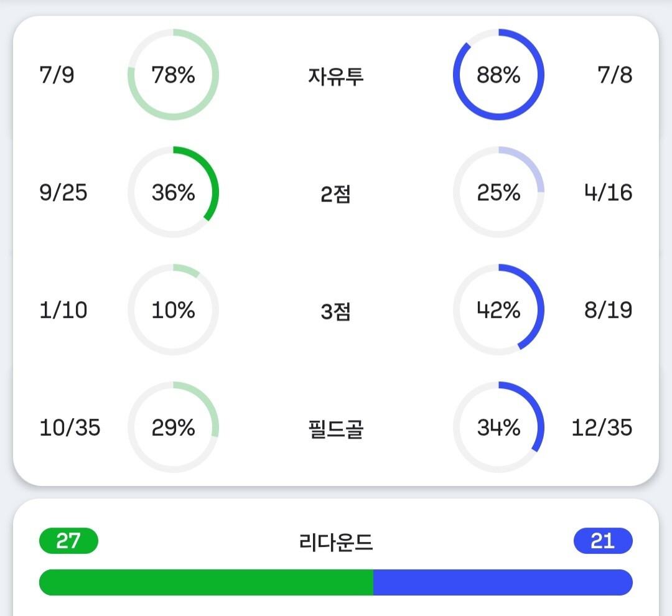
Task: Click the blue 21 rebounds badge
Action: pyautogui.click(x=603, y=541)
